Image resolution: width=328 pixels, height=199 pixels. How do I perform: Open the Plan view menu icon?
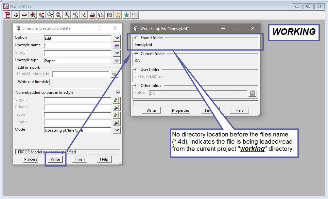tap(8, 15)
